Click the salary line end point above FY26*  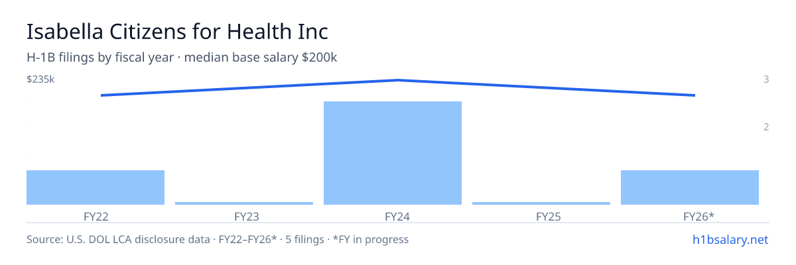[695, 95]
